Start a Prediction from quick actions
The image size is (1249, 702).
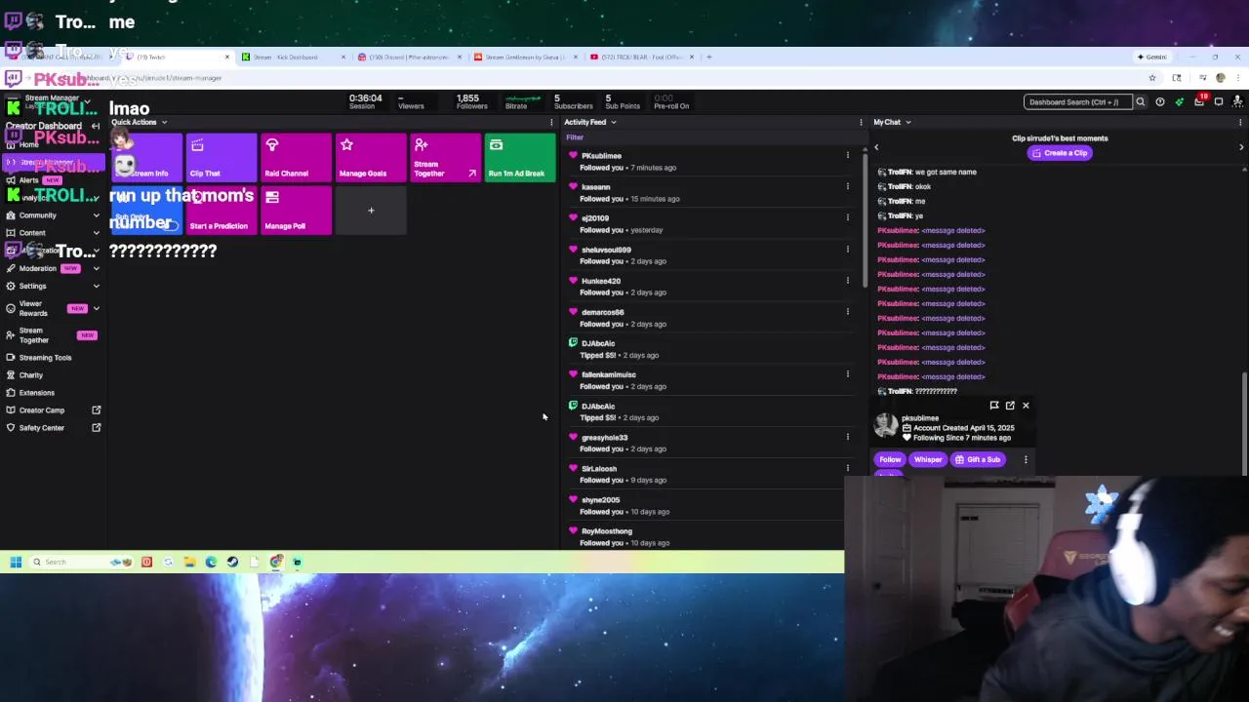221,210
